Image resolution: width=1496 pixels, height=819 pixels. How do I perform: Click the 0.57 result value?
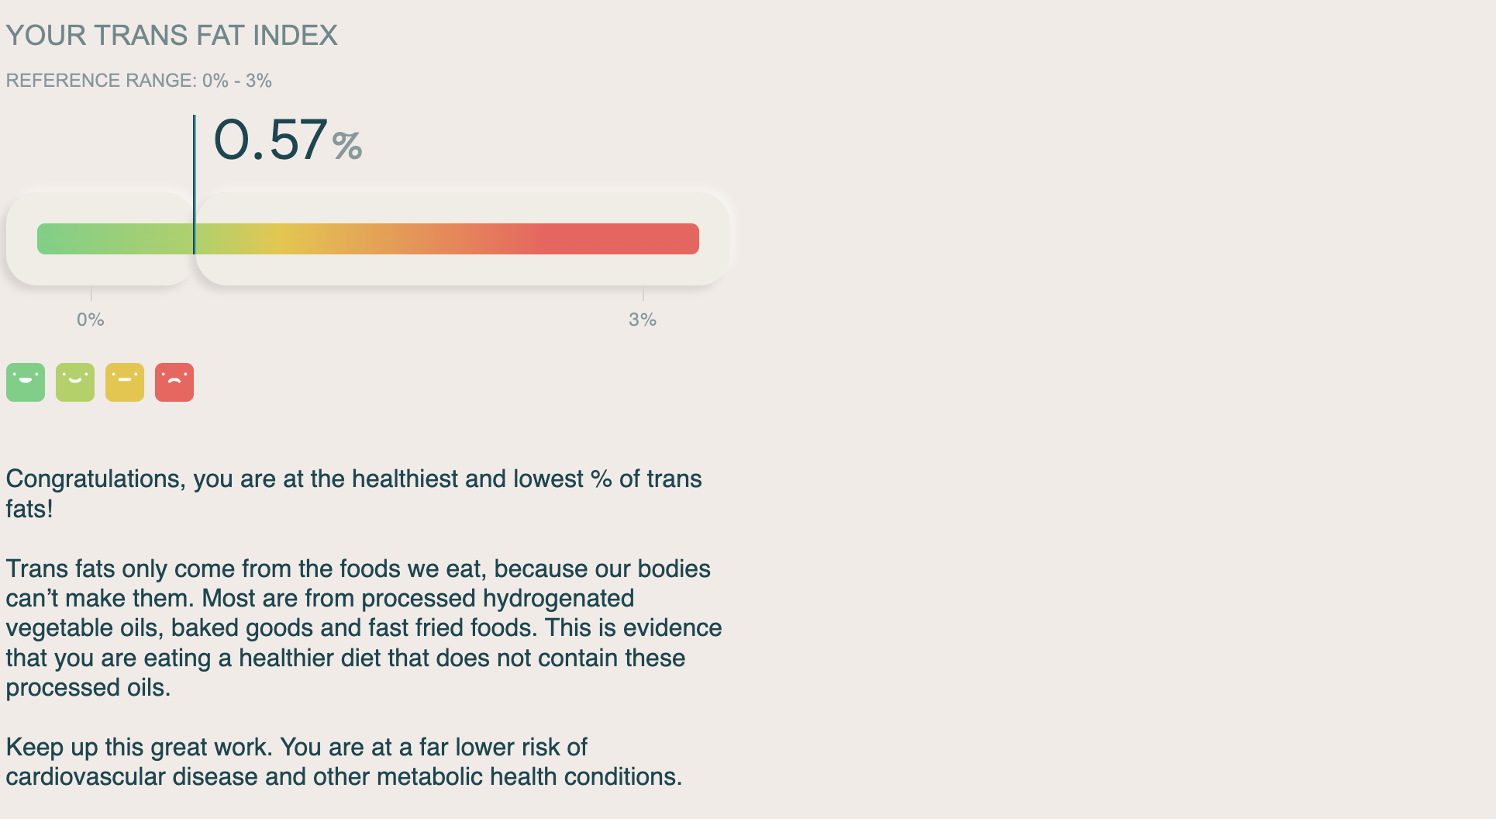(x=270, y=140)
